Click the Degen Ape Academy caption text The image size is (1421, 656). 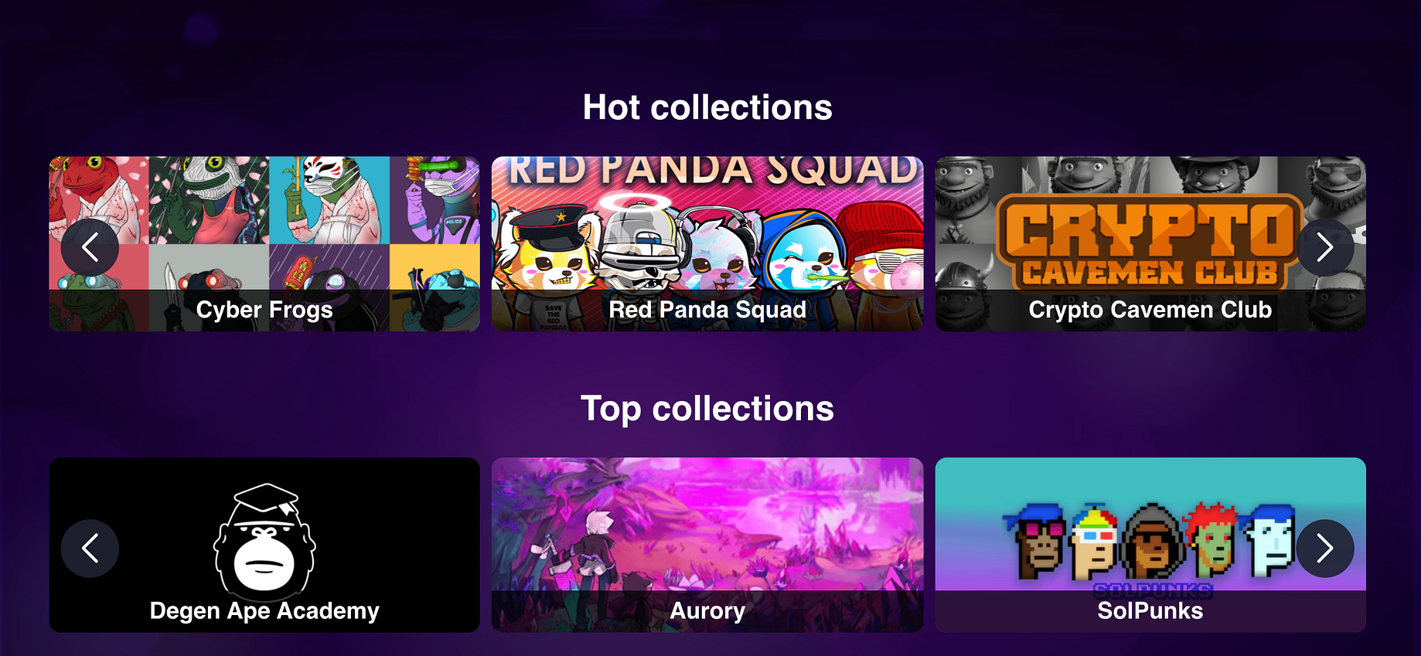pyautogui.click(x=264, y=611)
